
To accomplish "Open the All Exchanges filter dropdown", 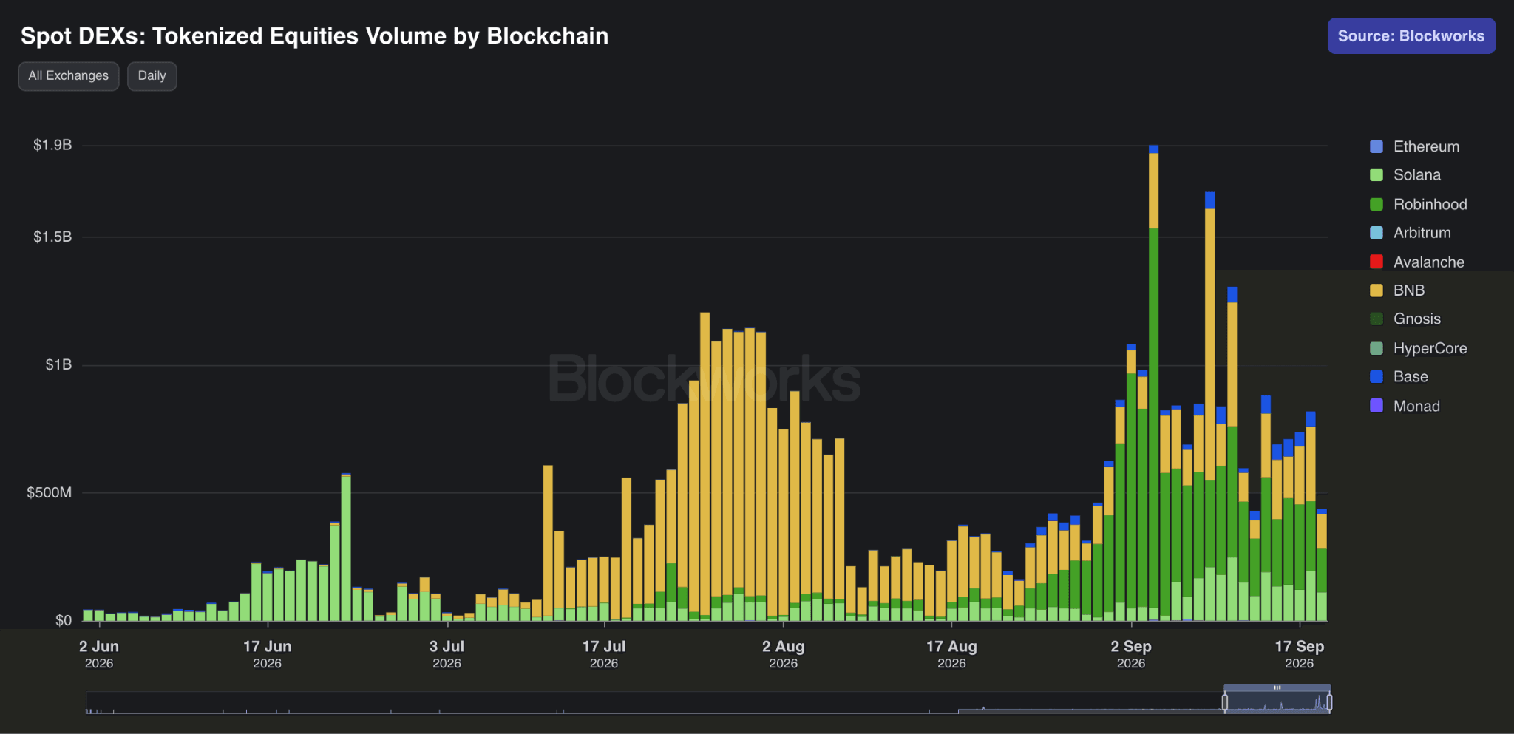I will 69,76.
